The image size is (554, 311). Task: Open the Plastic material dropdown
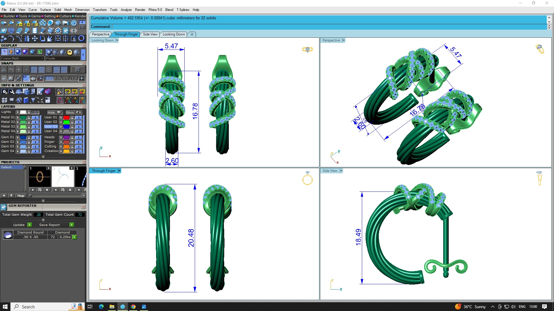click(x=62, y=58)
